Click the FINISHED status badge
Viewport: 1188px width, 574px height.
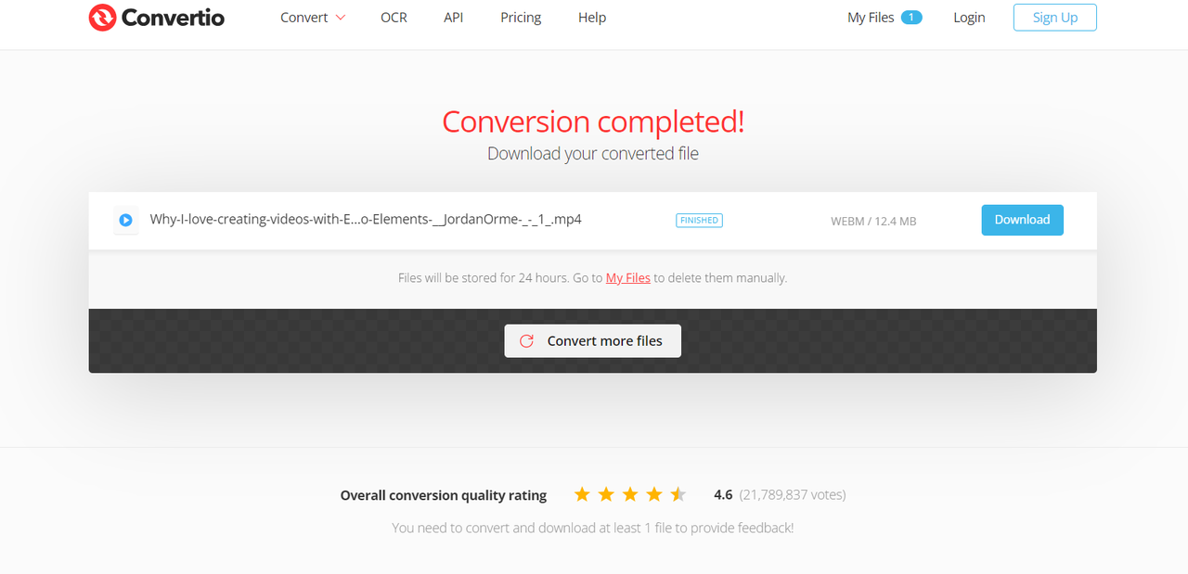coord(699,221)
